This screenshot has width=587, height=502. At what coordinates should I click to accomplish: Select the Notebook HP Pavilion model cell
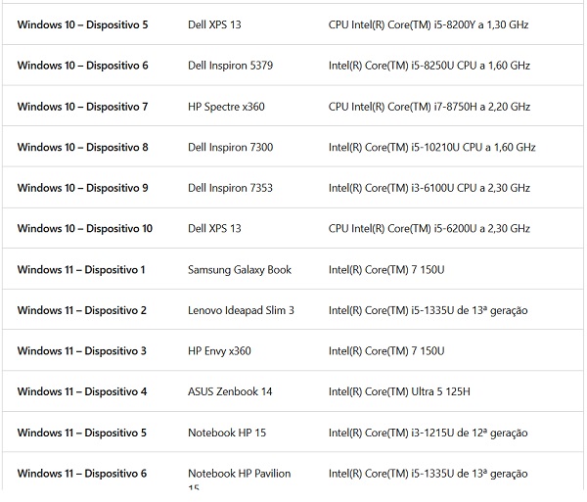[240, 479]
